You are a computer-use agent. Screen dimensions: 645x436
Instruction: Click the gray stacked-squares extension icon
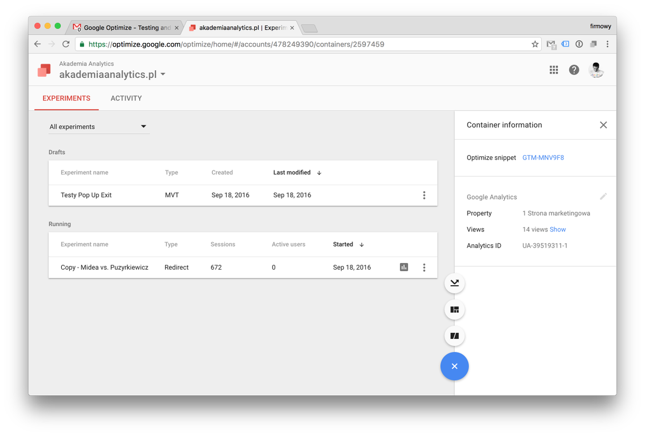[x=593, y=44]
